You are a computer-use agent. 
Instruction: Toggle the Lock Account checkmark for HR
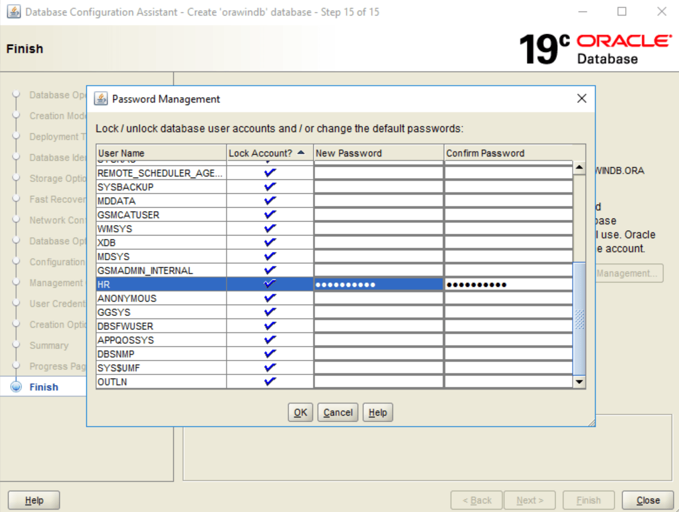click(x=270, y=284)
